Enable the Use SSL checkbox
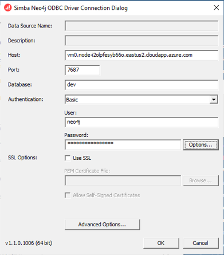 point(68,158)
